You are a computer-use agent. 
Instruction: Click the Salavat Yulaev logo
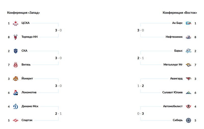pyautogui.click(x=188, y=92)
